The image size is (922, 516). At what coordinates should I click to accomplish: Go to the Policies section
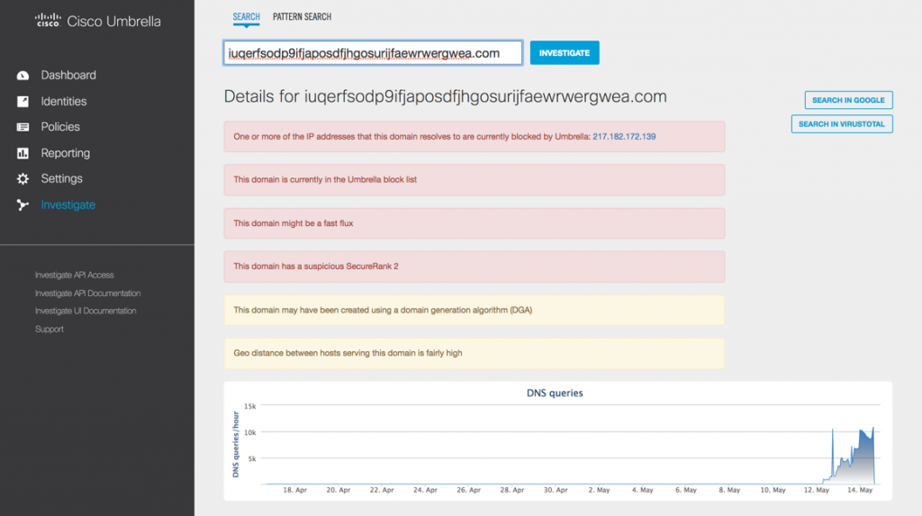(60, 127)
